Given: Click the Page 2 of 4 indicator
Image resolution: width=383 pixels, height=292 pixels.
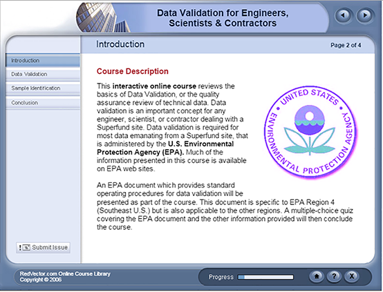Looking at the screenshot, I should pos(346,46).
